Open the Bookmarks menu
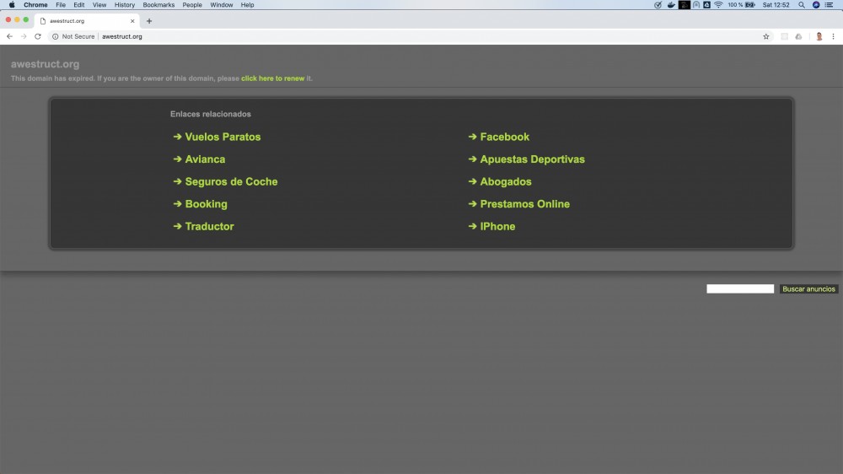The width and height of the screenshot is (843, 474). point(158,5)
